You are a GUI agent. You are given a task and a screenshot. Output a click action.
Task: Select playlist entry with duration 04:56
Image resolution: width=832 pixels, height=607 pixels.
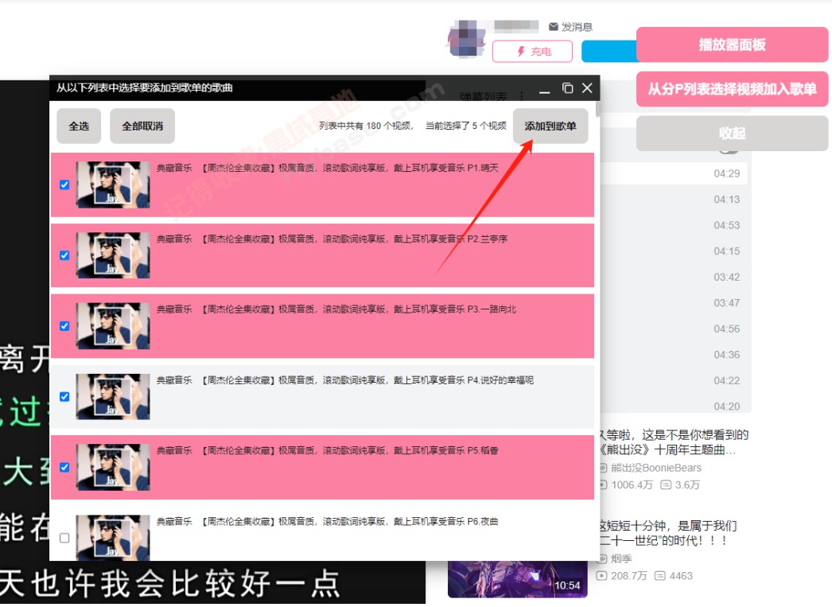pos(726,329)
